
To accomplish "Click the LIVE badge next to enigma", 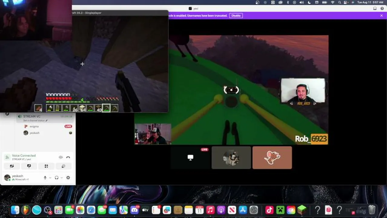I will (x=68, y=126).
